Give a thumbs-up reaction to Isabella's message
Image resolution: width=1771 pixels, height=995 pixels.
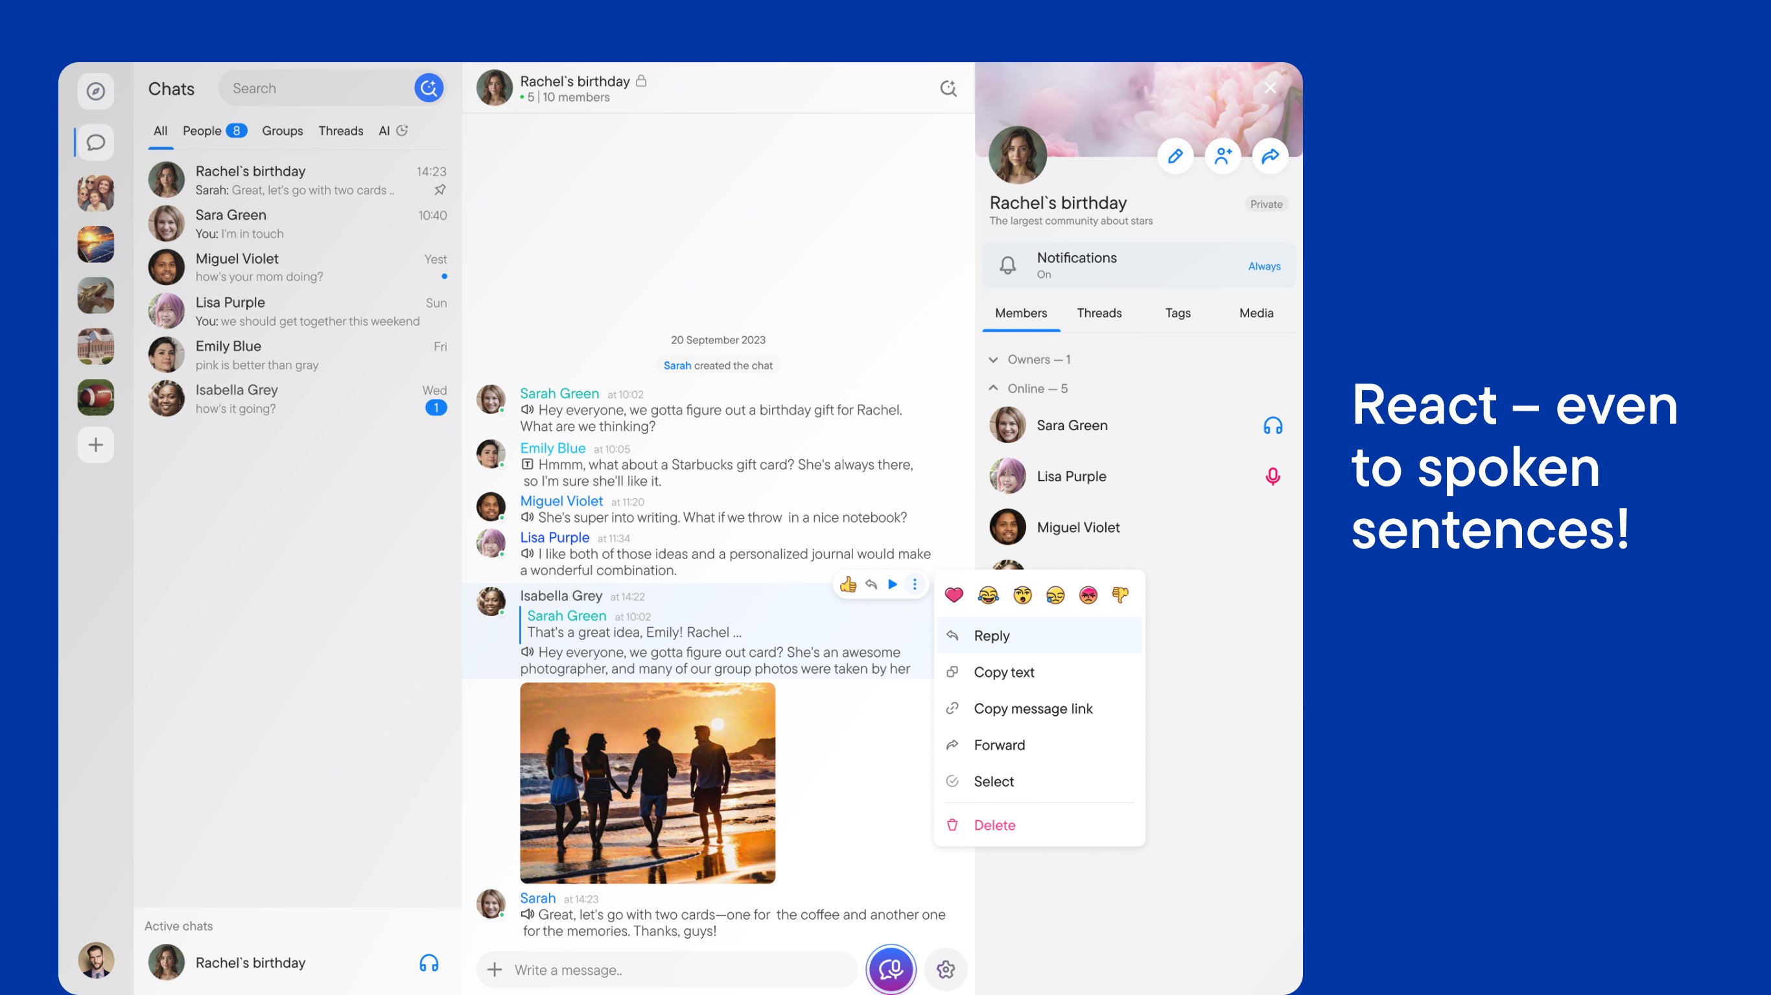[848, 584]
